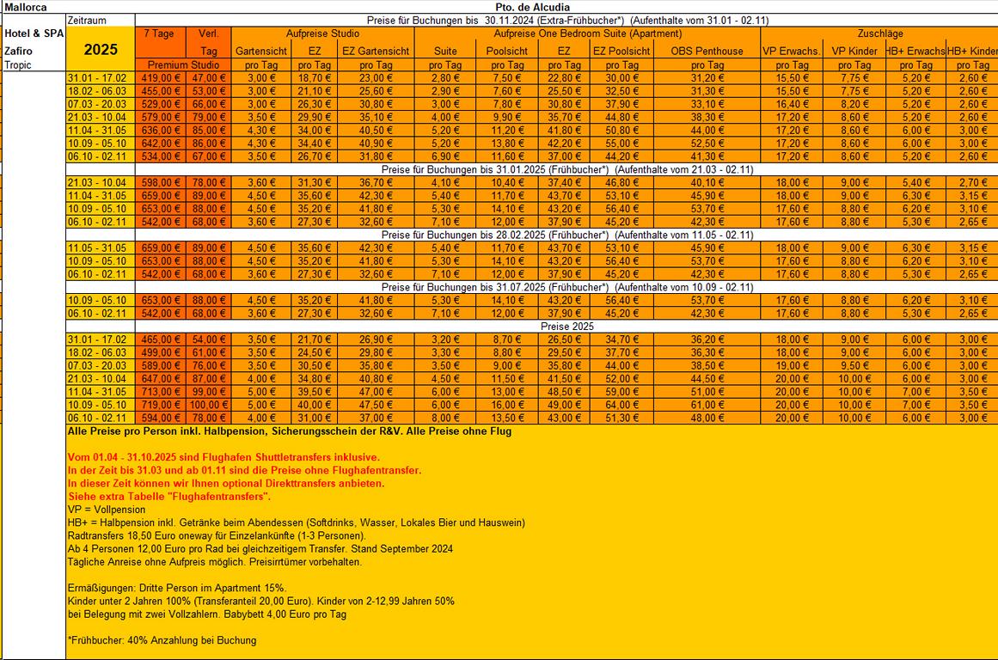Image resolution: width=998 pixels, height=660 pixels.
Task: Select the 419,00 € price cell
Action: point(162,78)
